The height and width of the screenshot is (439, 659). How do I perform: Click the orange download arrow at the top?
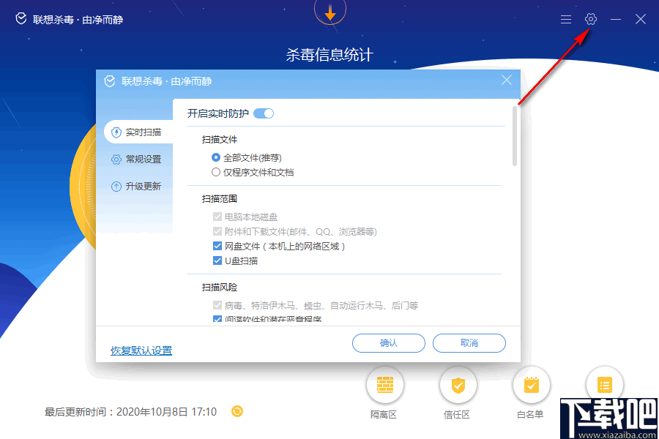(x=329, y=12)
